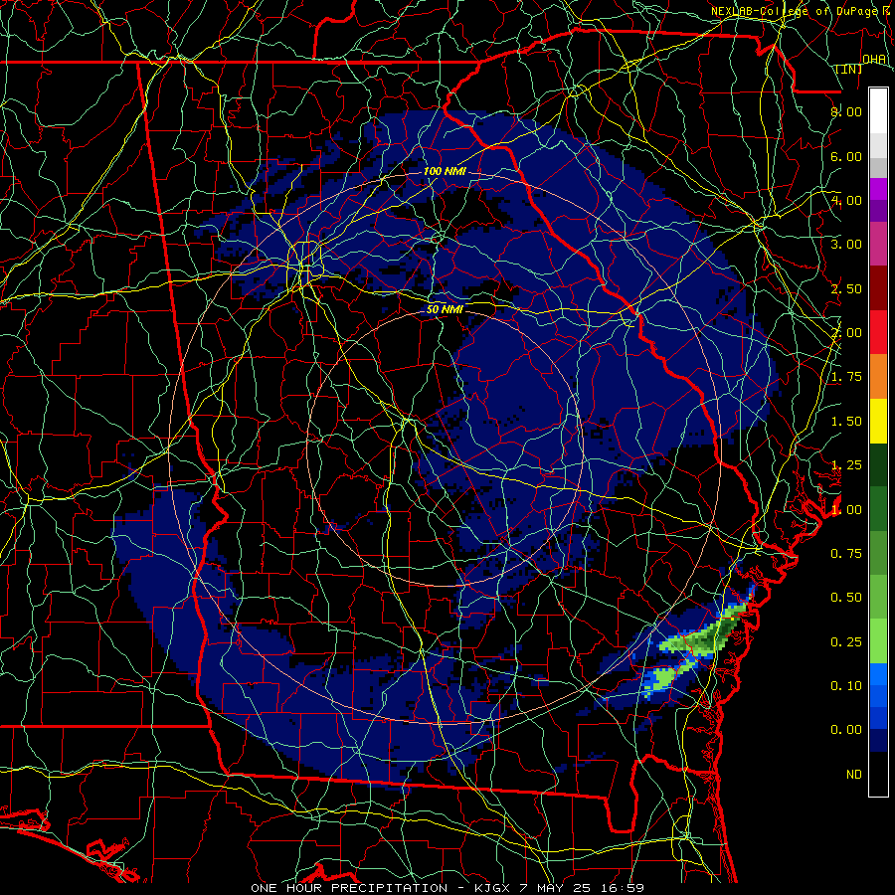
Task: Pick the magenta swatch beside 4.00
Action: point(878,189)
